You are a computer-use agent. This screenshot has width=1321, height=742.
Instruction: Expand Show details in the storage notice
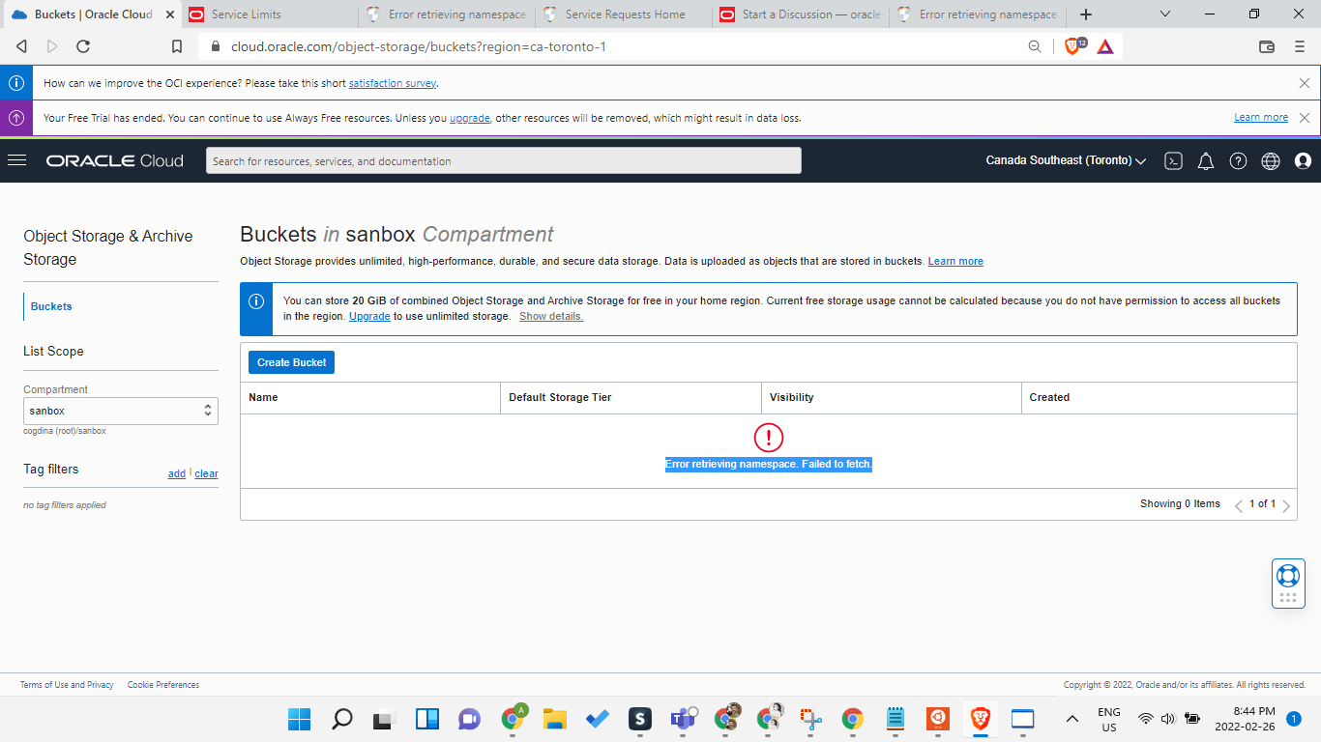tap(551, 317)
